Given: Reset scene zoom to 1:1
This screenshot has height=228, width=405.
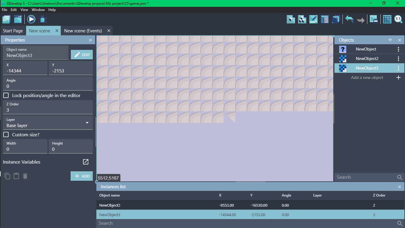Looking at the screenshot, I should [x=398, y=19].
